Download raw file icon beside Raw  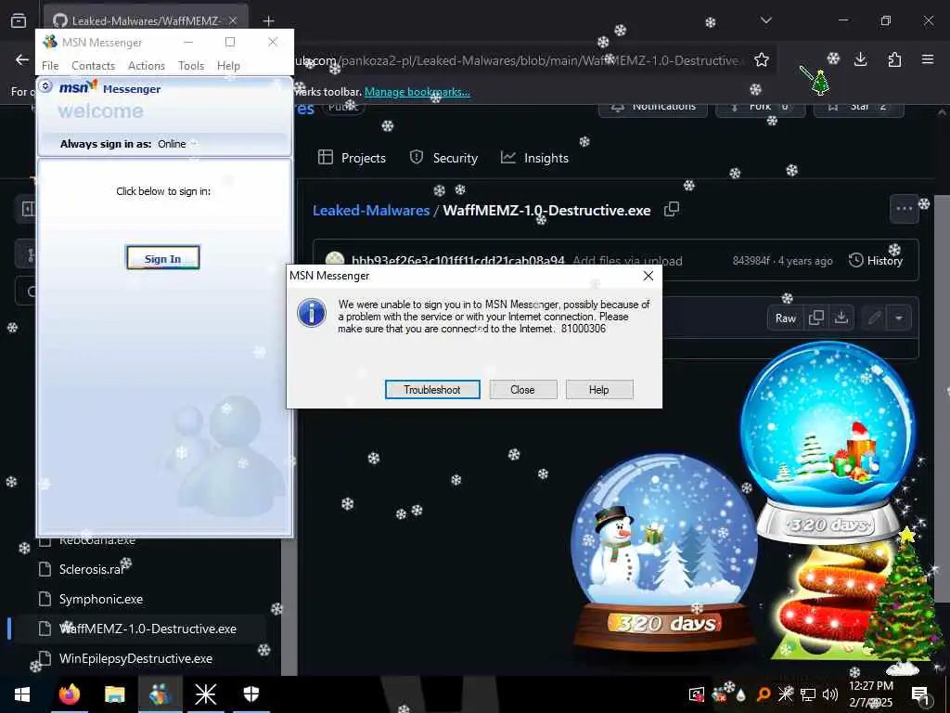(841, 318)
